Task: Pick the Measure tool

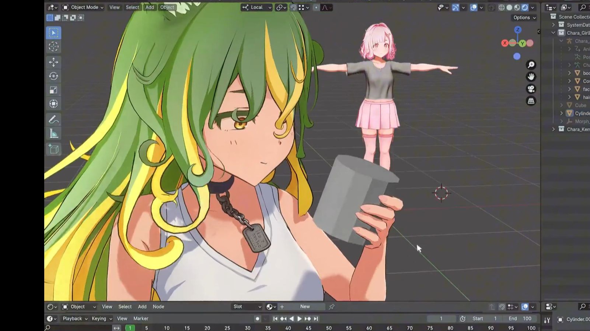Action: tap(53, 134)
